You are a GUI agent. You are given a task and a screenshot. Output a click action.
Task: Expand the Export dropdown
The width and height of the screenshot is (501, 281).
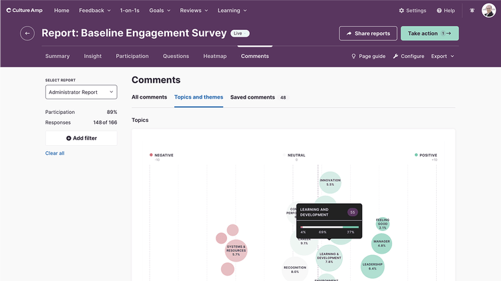coord(442,57)
